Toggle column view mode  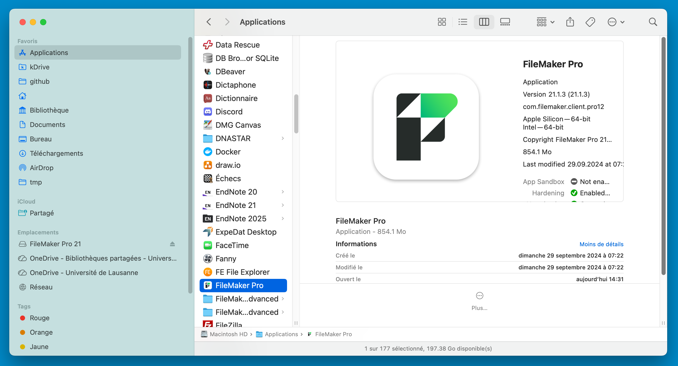pyautogui.click(x=484, y=22)
